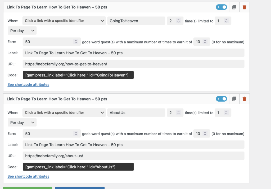Delete the AboutUs link trigger
Viewport: 271px width, 189px height.
[244, 99]
